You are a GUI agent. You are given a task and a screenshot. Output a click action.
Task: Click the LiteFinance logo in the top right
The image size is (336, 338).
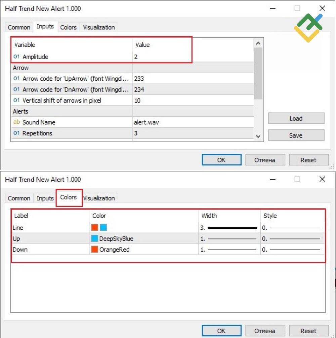(x=308, y=28)
